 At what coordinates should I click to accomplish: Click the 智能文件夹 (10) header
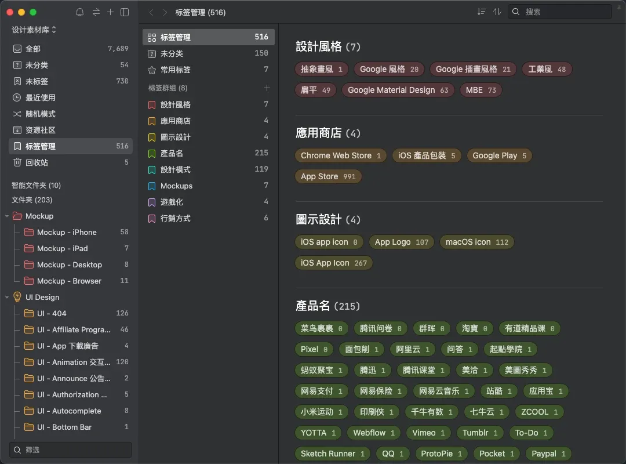(x=37, y=186)
